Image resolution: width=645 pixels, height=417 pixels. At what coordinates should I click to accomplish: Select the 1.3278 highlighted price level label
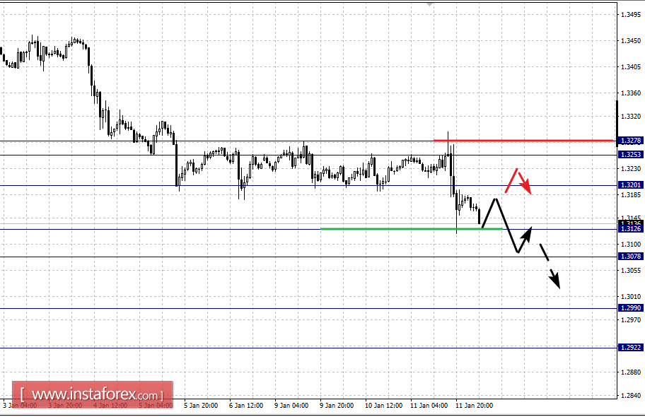(x=631, y=141)
